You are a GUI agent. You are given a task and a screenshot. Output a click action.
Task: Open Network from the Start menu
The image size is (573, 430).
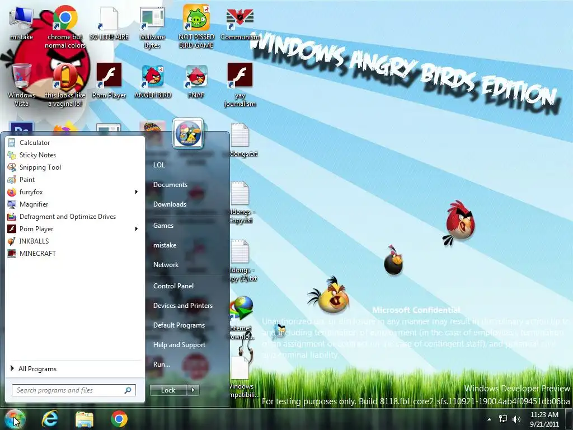click(166, 264)
